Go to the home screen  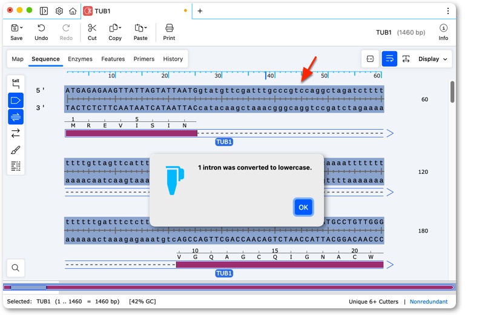click(x=73, y=11)
